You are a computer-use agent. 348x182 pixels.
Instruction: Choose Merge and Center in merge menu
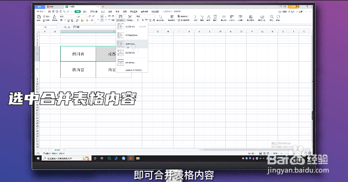coord(132,27)
